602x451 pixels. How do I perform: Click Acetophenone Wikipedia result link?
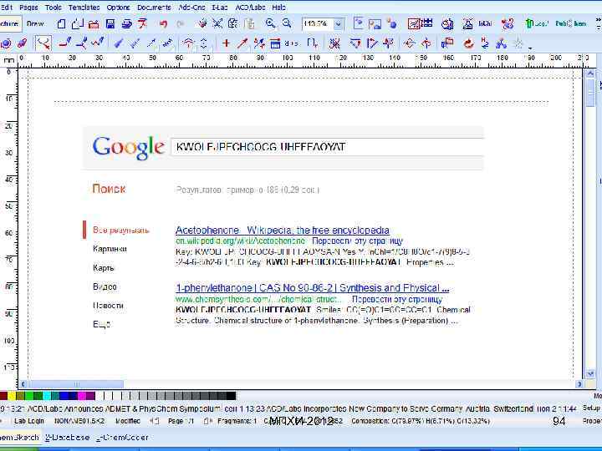click(283, 231)
